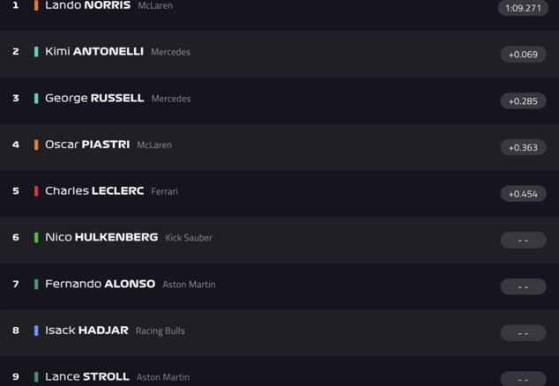Open Lando Norris driver entry
This screenshot has width=559, height=386.
87,5
